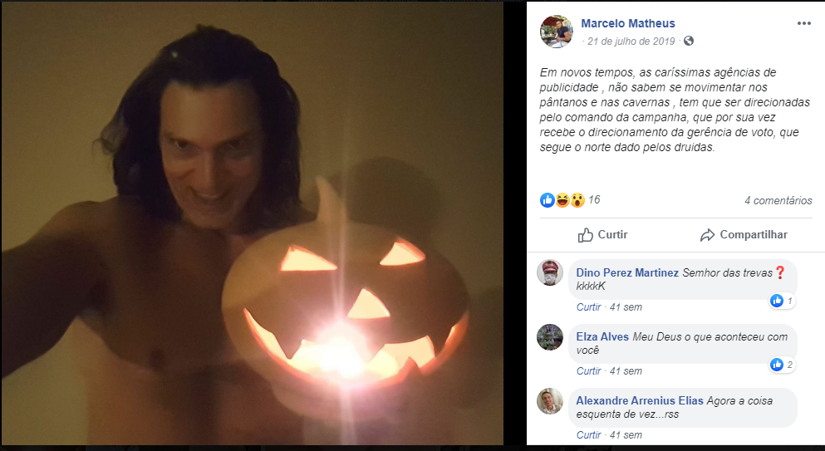The image size is (825, 451).
Task: Open the like count on Elza's comment
Action: pyautogui.click(x=783, y=364)
